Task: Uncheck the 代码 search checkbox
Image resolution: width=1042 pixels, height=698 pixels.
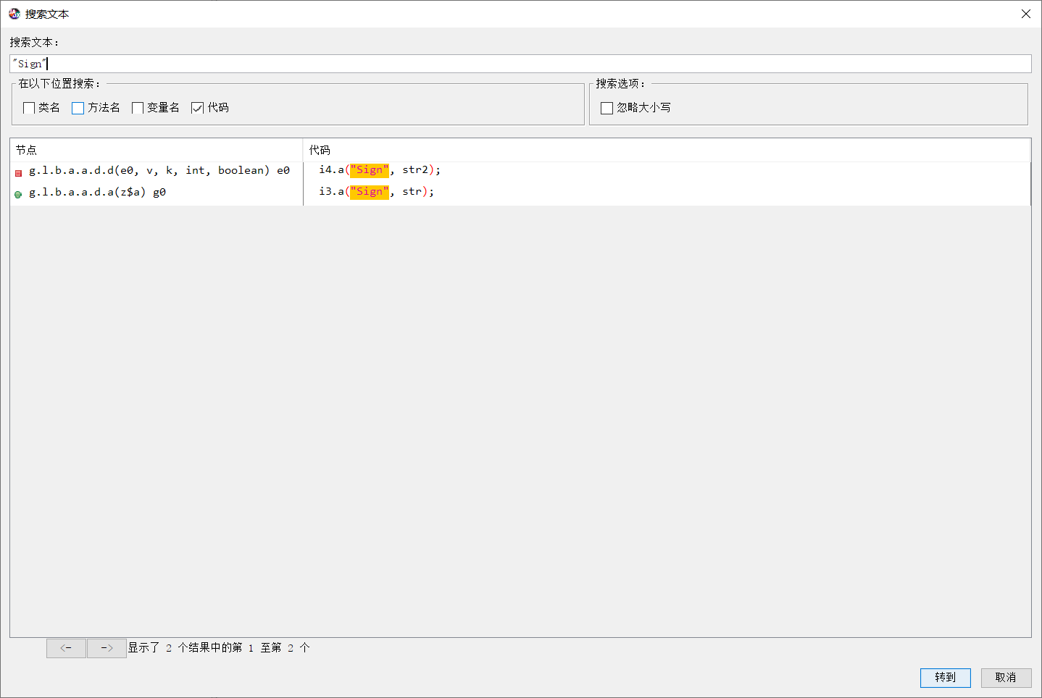Action: click(197, 108)
